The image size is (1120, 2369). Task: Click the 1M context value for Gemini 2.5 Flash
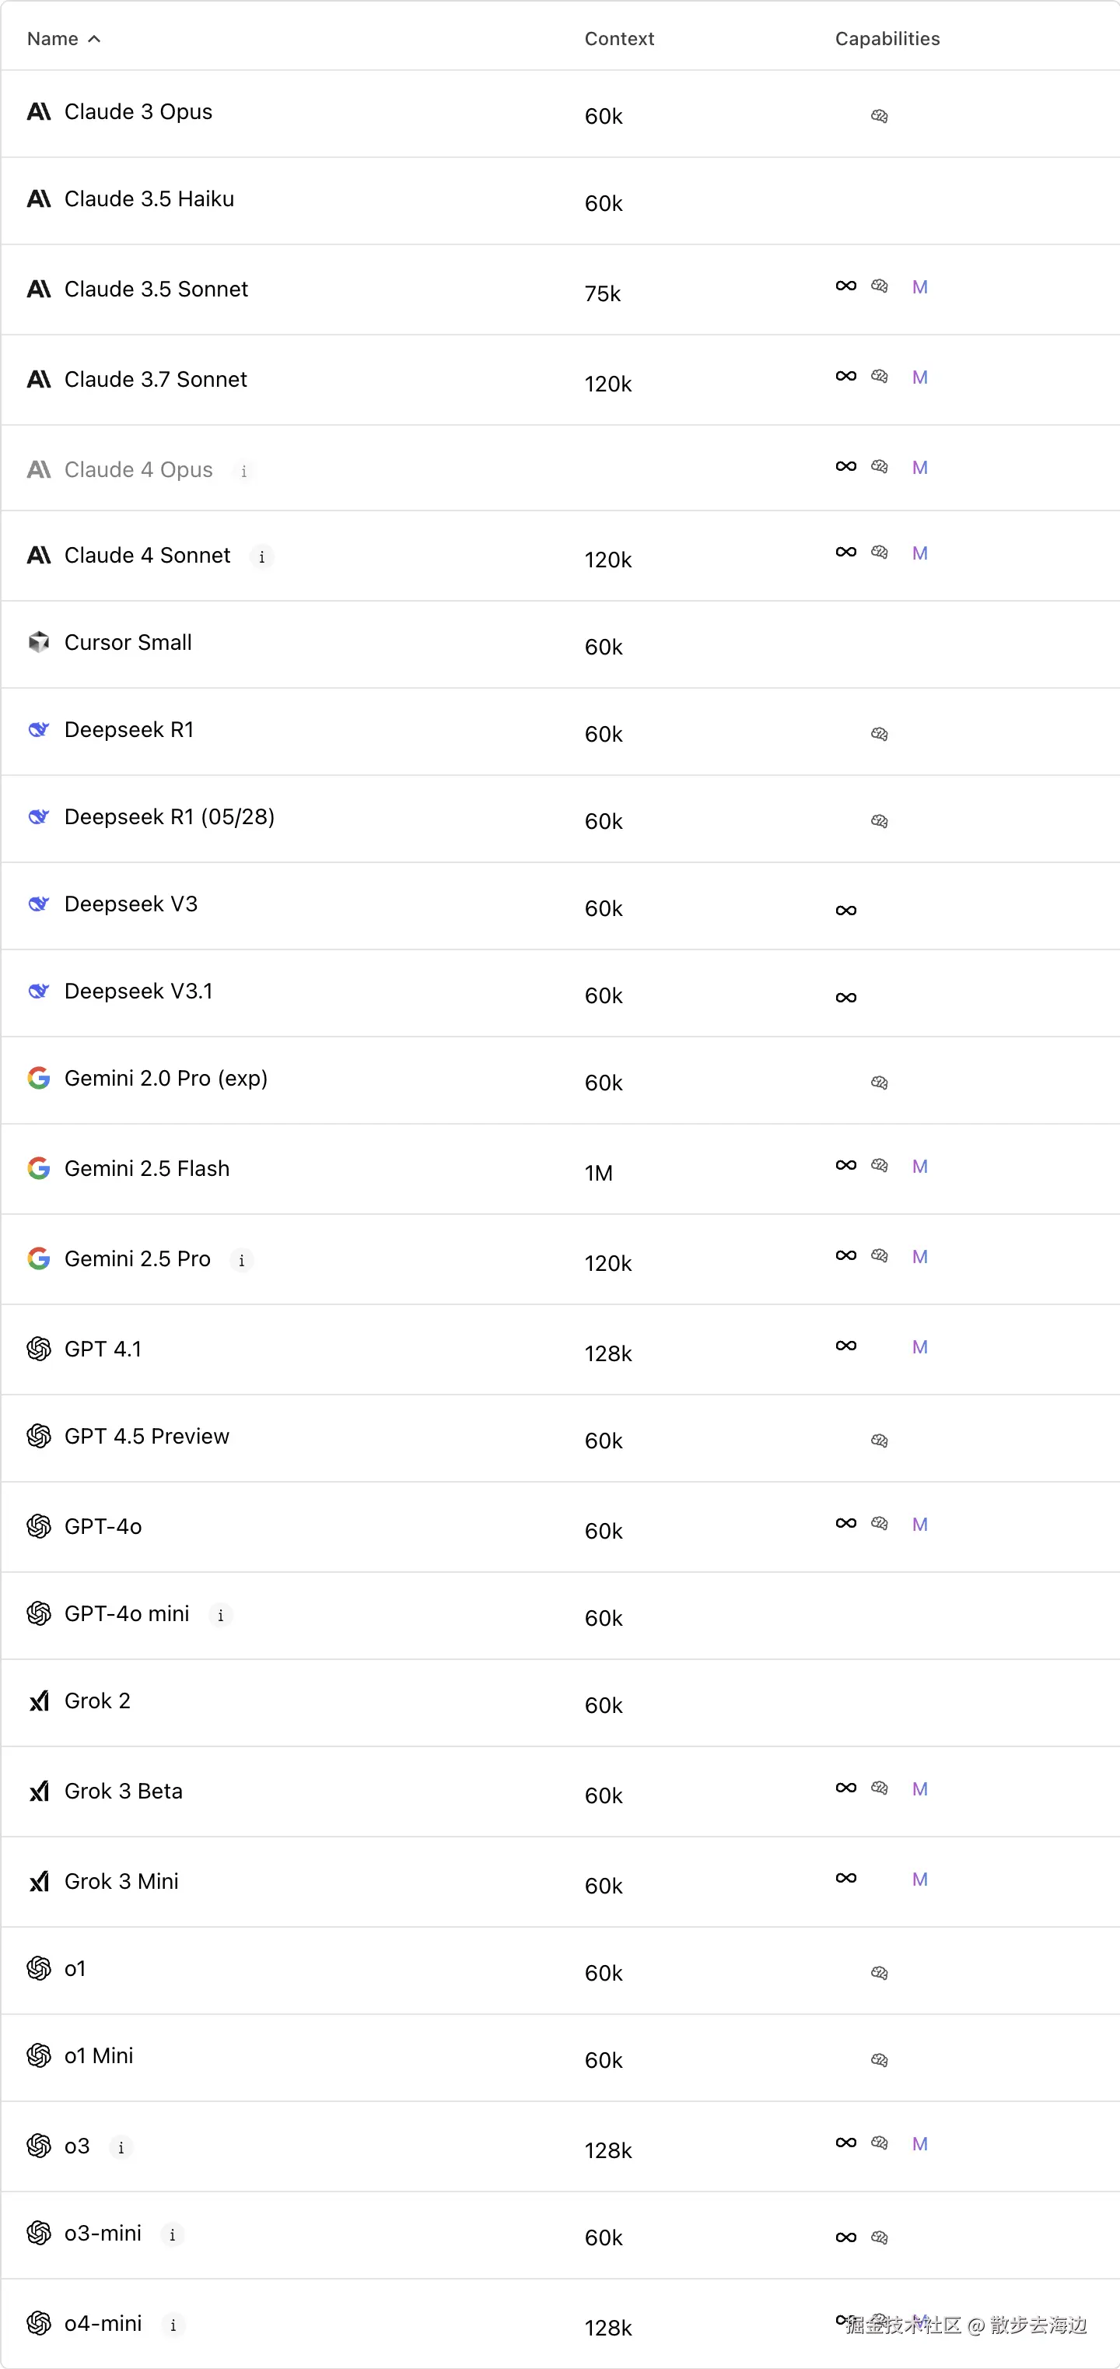click(x=598, y=1173)
